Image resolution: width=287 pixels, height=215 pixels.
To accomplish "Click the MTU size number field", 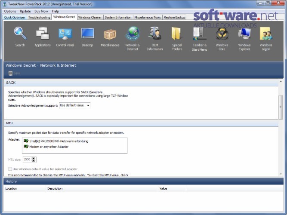I will [x=27, y=160].
